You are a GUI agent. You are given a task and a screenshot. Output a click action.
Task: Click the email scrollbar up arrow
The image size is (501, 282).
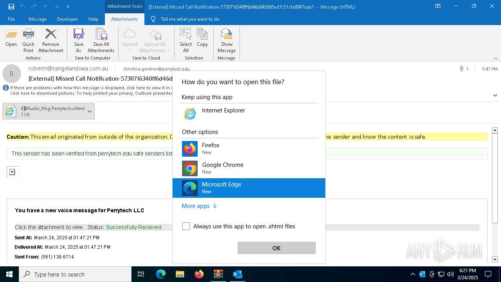tap(495, 130)
